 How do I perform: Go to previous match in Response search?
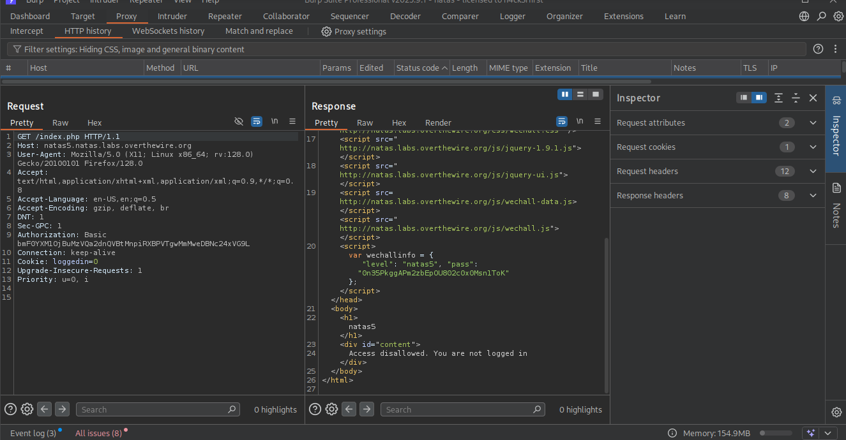pyautogui.click(x=349, y=409)
